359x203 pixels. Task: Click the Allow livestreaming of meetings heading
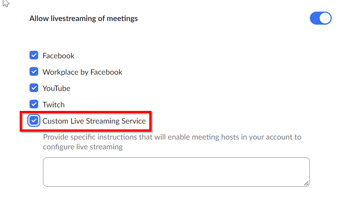(84, 18)
